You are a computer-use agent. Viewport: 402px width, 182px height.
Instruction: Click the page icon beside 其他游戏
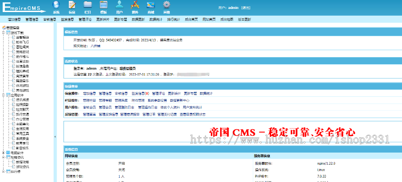pos(13,90)
